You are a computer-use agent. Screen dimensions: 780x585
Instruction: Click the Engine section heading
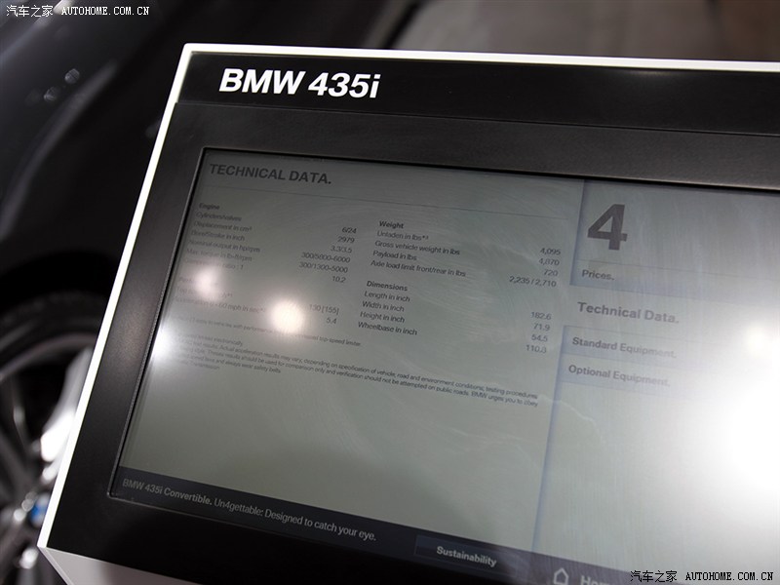point(209,208)
